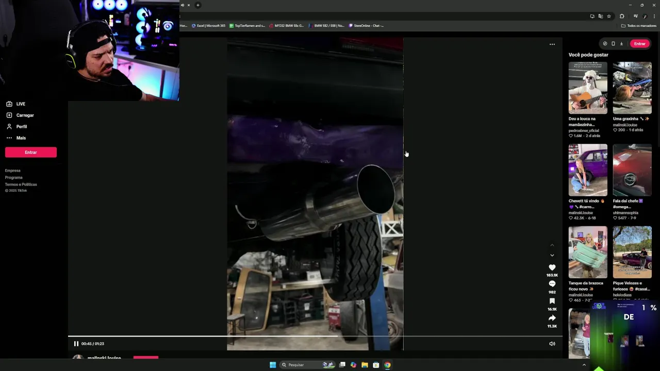The width and height of the screenshot is (660, 371).
Task: Open Perfil in the sidebar
Action: point(16,127)
